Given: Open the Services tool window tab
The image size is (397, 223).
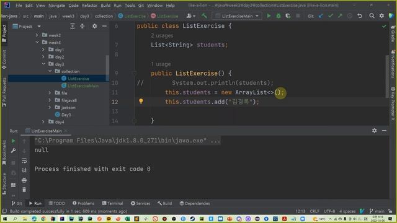Looking at the screenshot, I should pos(141,203).
